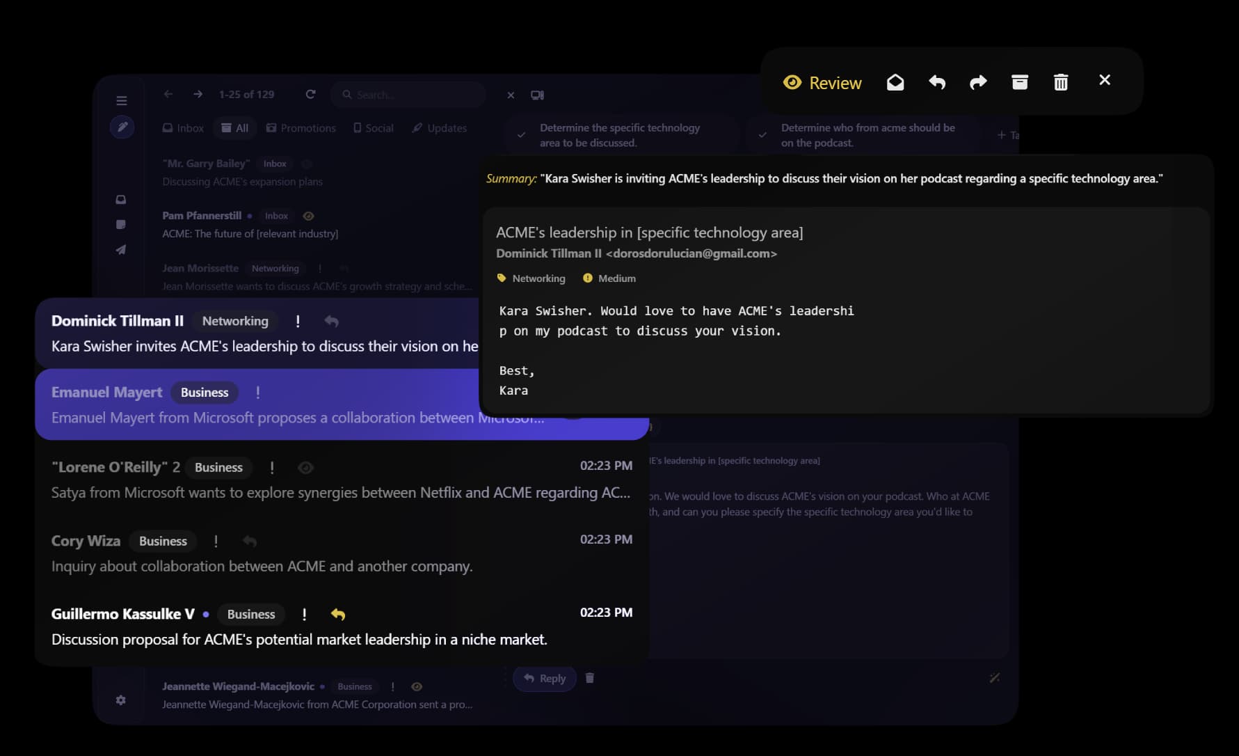The width and height of the screenshot is (1239, 756).
Task: Check off 'Determine the specific technology area' task
Action: point(520,134)
